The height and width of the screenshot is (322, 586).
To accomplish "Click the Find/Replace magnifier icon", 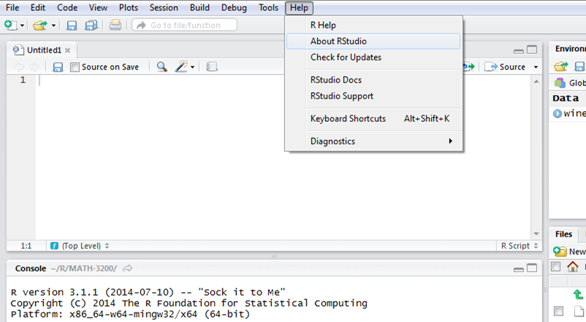I will tap(161, 67).
